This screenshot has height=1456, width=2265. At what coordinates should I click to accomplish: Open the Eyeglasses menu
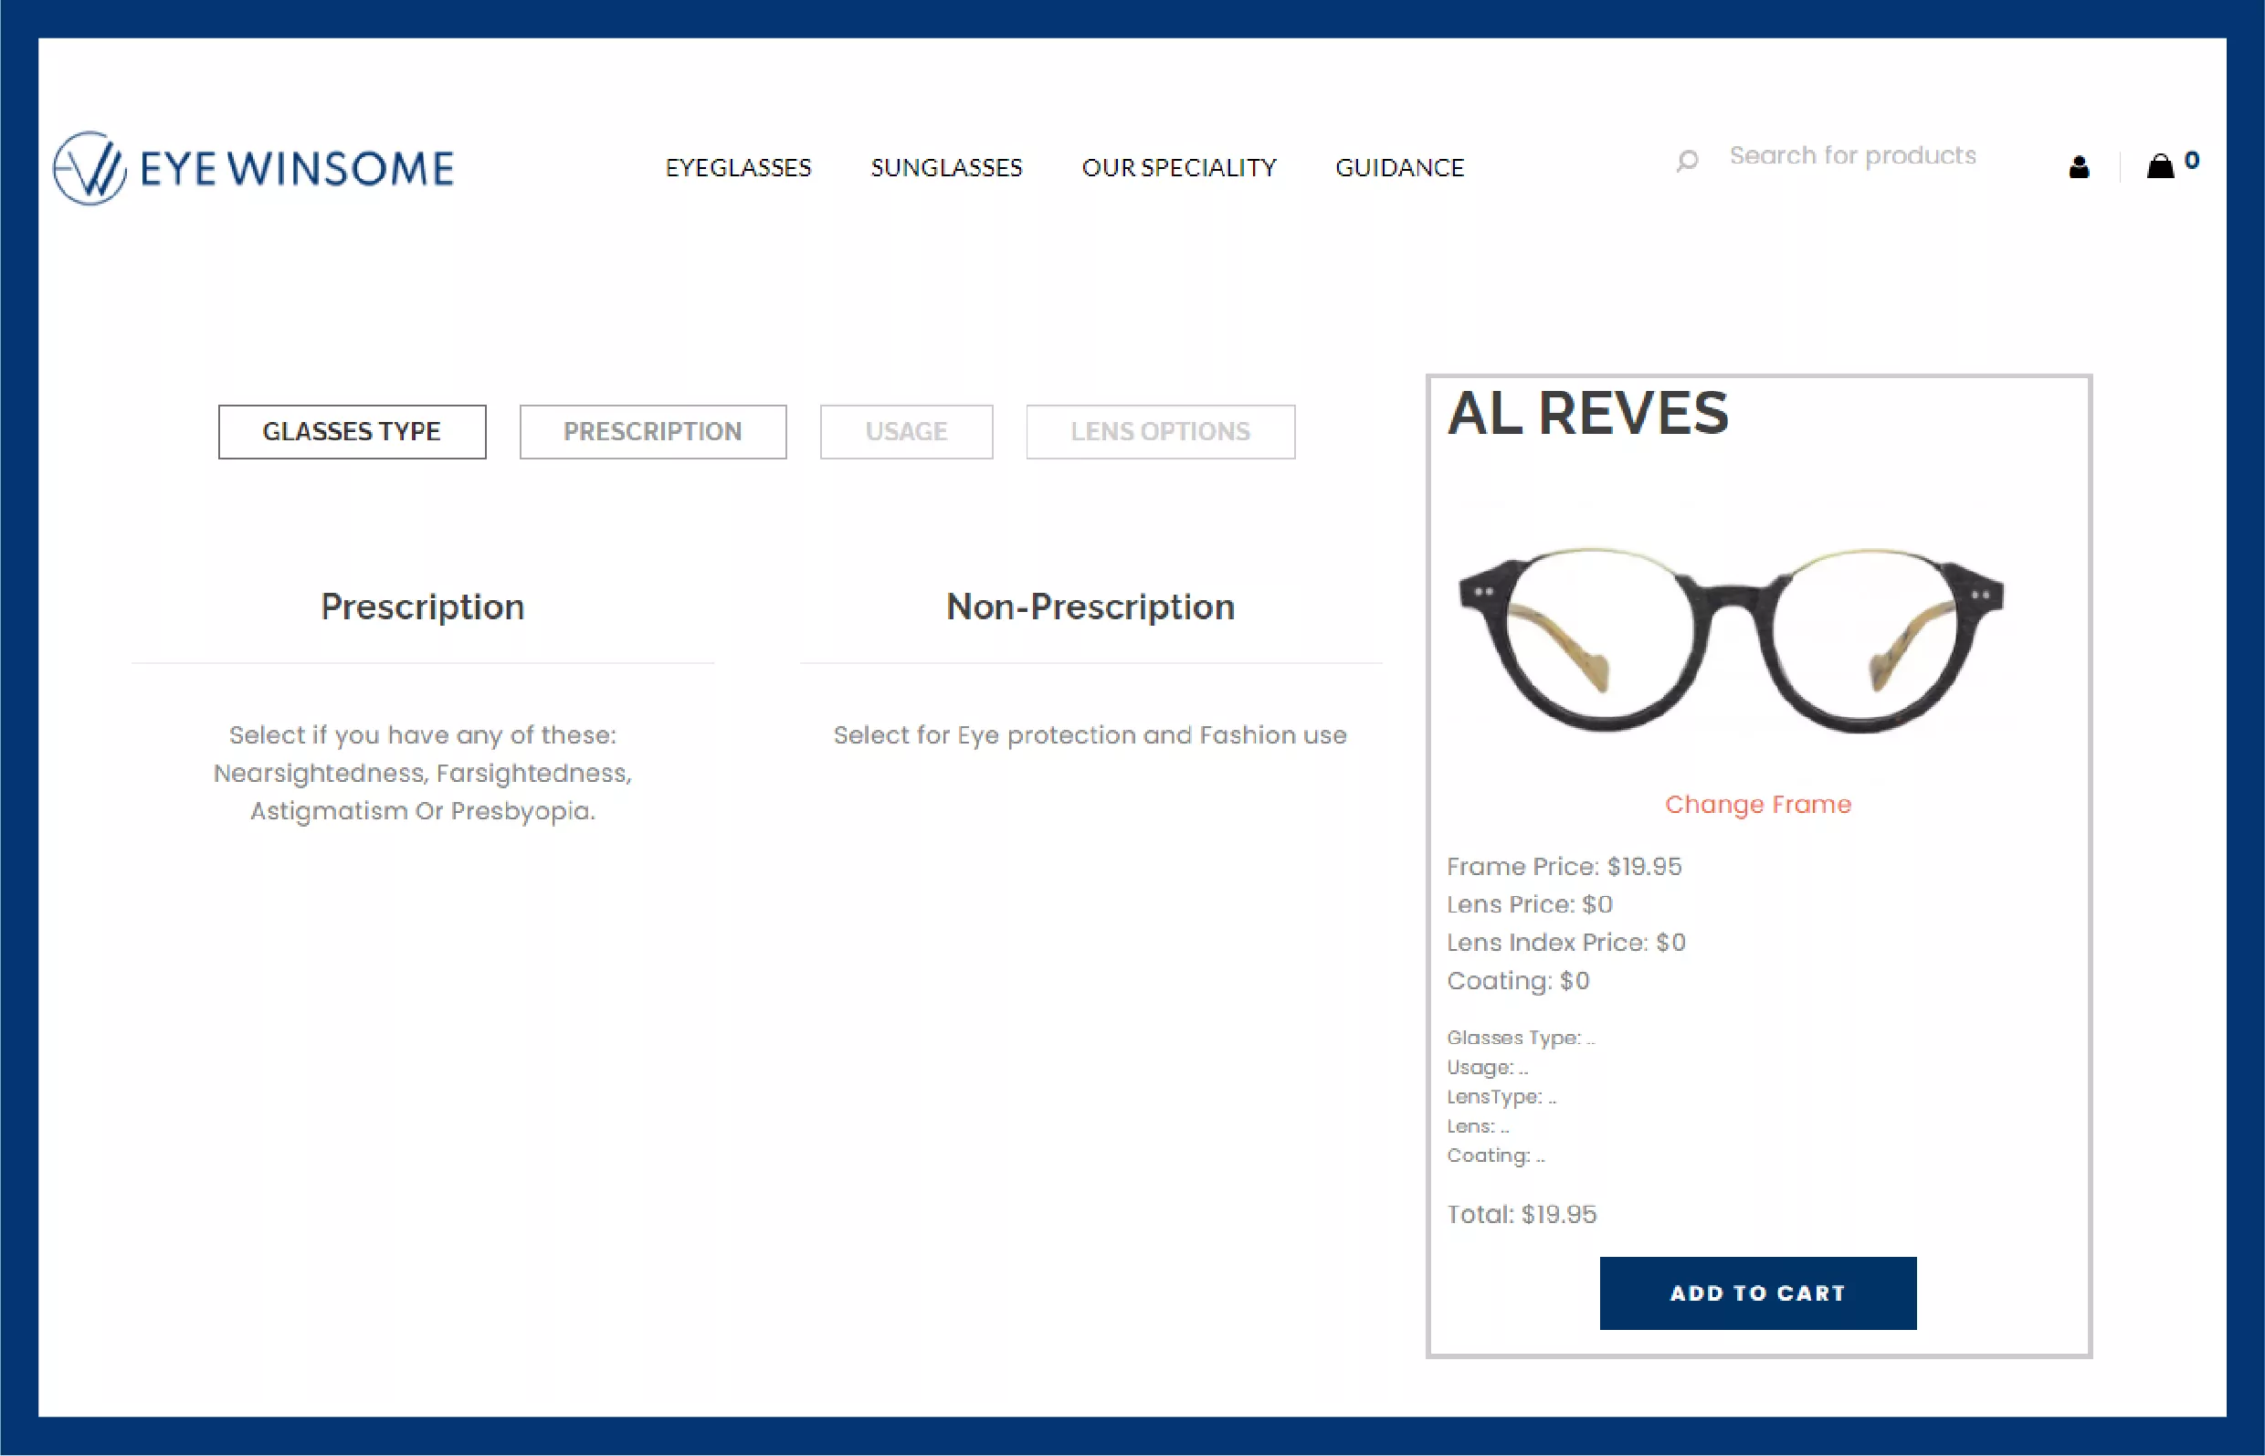(737, 168)
